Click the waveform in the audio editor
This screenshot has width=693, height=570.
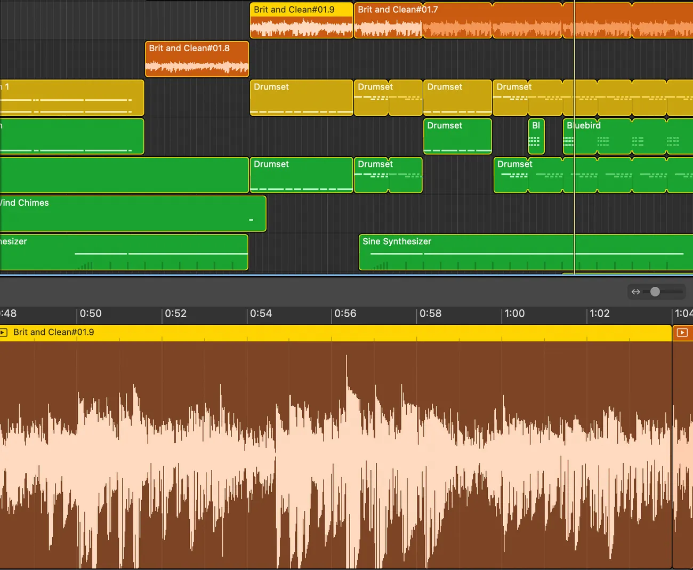click(336, 455)
